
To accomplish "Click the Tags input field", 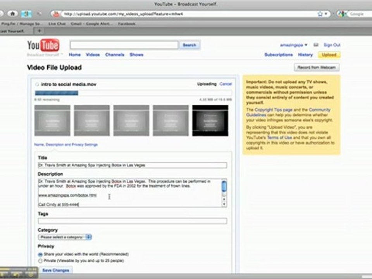I will coord(133,221).
